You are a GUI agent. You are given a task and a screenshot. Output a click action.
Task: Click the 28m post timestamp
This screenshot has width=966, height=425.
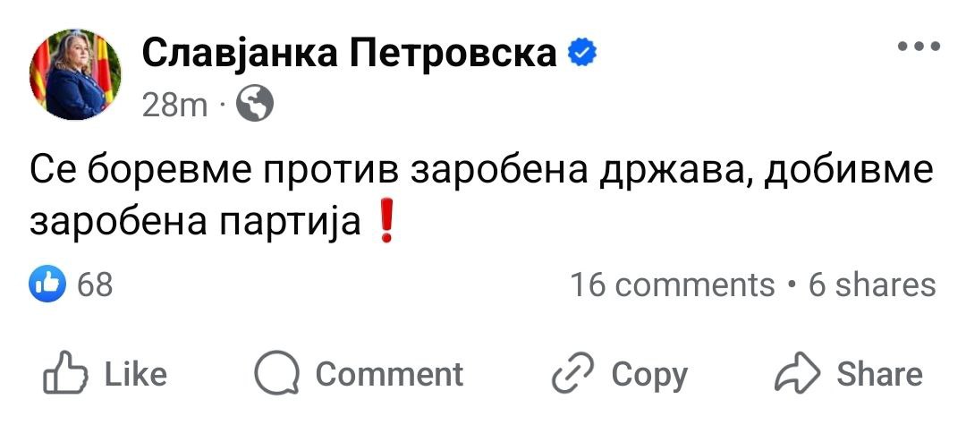174,106
